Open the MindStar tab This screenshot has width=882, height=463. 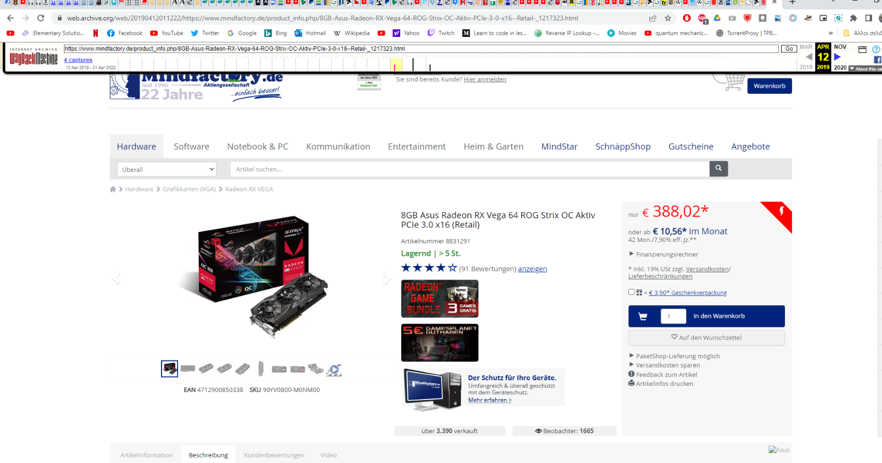(x=560, y=147)
